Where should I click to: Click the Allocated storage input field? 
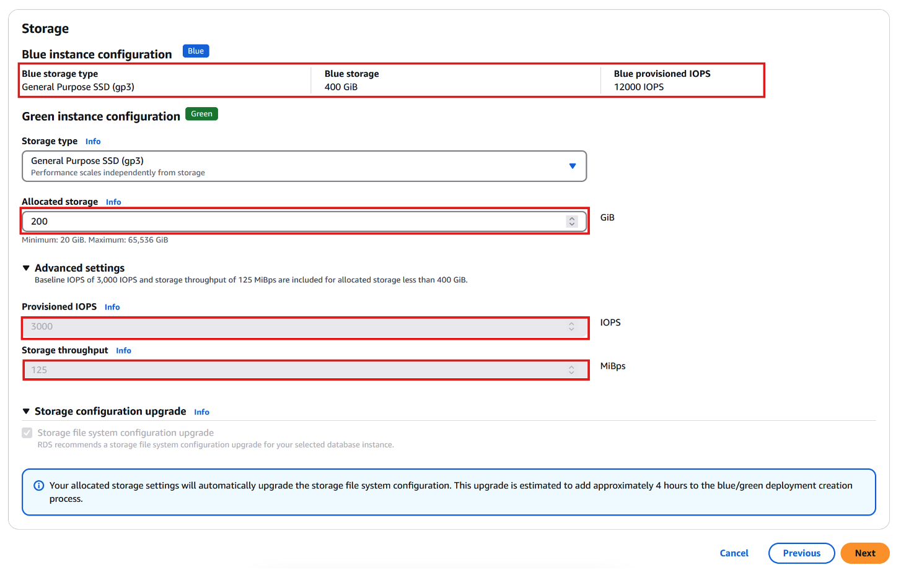click(304, 222)
